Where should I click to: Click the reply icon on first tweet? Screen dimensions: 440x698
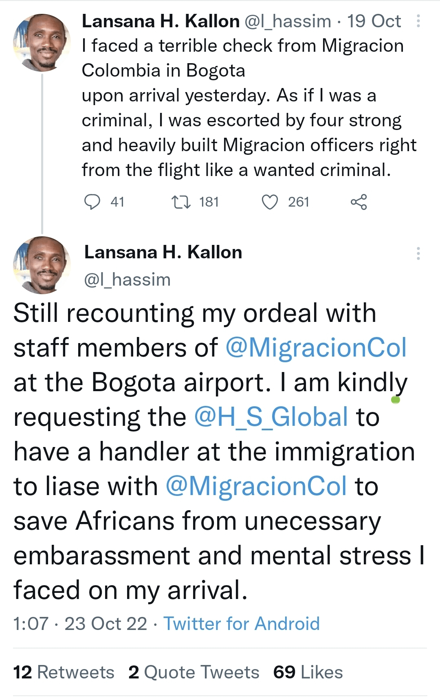(92, 202)
